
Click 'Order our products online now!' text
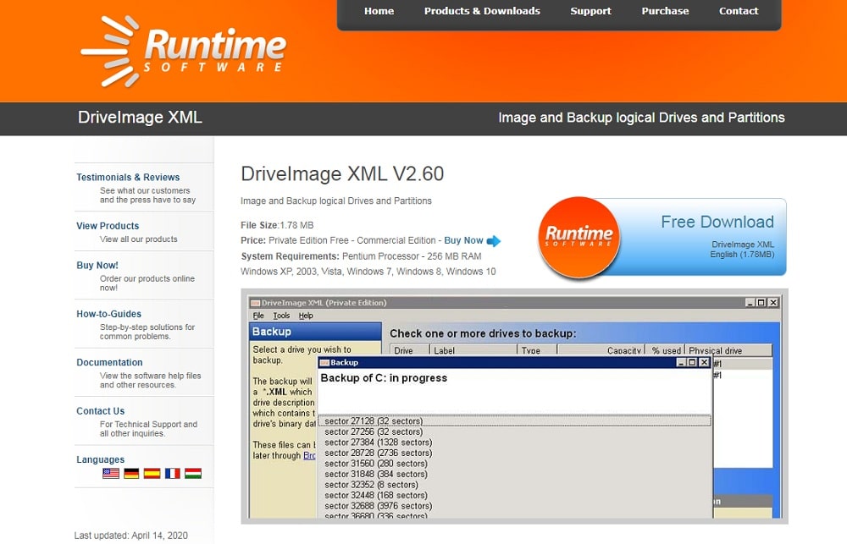tap(147, 283)
